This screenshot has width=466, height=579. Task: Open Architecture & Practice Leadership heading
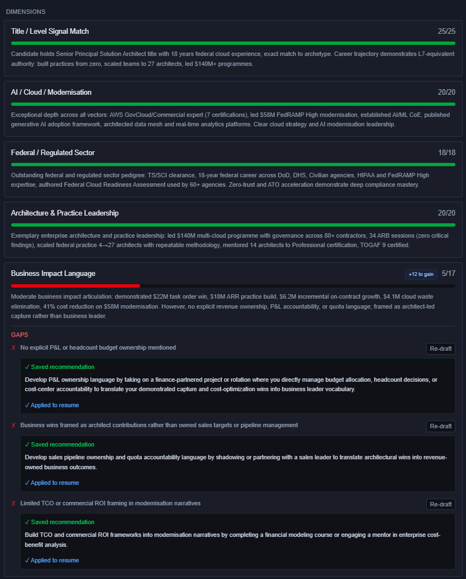(65, 213)
